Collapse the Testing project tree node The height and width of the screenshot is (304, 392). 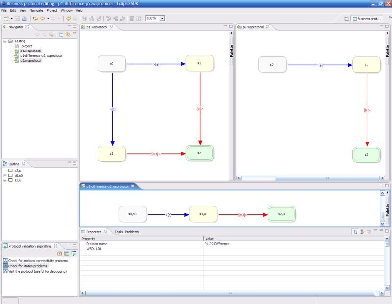[x=5, y=41]
